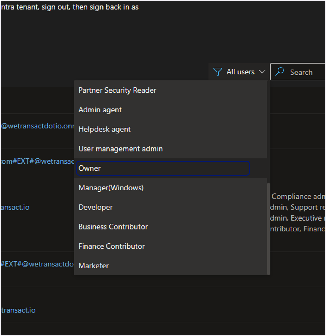Pick Marketer from the role list
Screen dimensions: 326x336
[x=171, y=266]
